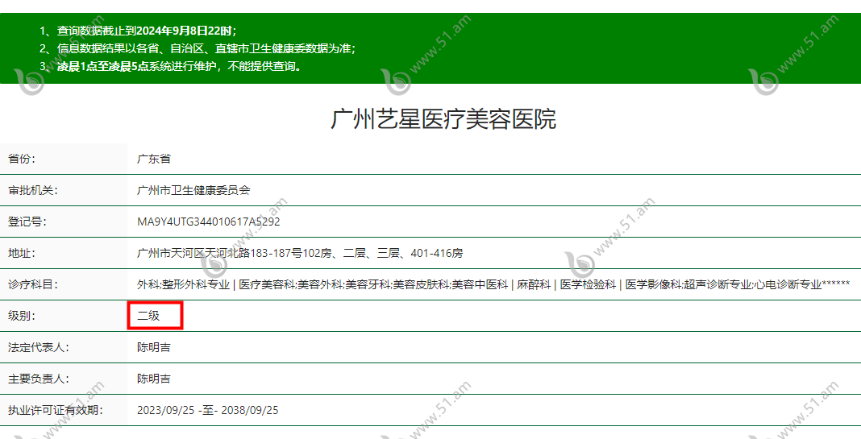Select the 省份 label cell
The width and height of the screenshot is (861, 439).
pyautogui.click(x=64, y=159)
